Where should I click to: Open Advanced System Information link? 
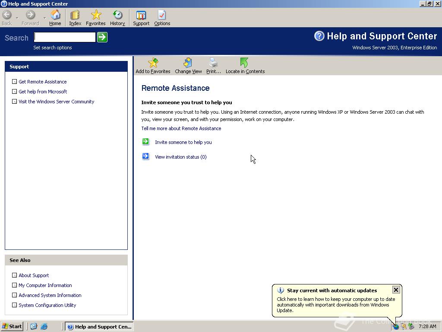50,295
